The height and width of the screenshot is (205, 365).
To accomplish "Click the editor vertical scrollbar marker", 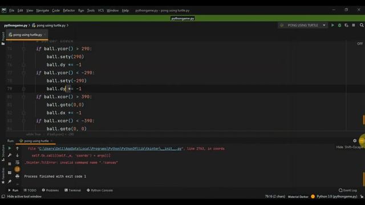I will 364,120.
